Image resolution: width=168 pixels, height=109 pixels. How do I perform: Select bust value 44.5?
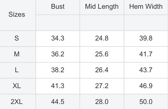pos(58,102)
